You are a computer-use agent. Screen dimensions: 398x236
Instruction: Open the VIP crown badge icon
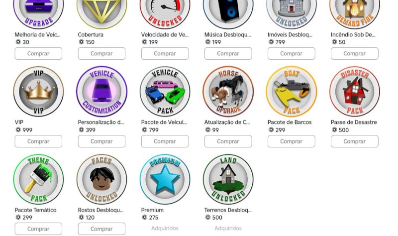(x=38, y=92)
